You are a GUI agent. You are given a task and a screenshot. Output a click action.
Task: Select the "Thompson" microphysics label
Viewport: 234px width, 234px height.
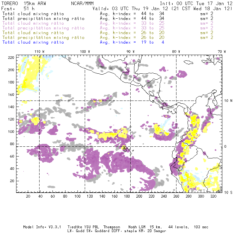tap(112, 227)
